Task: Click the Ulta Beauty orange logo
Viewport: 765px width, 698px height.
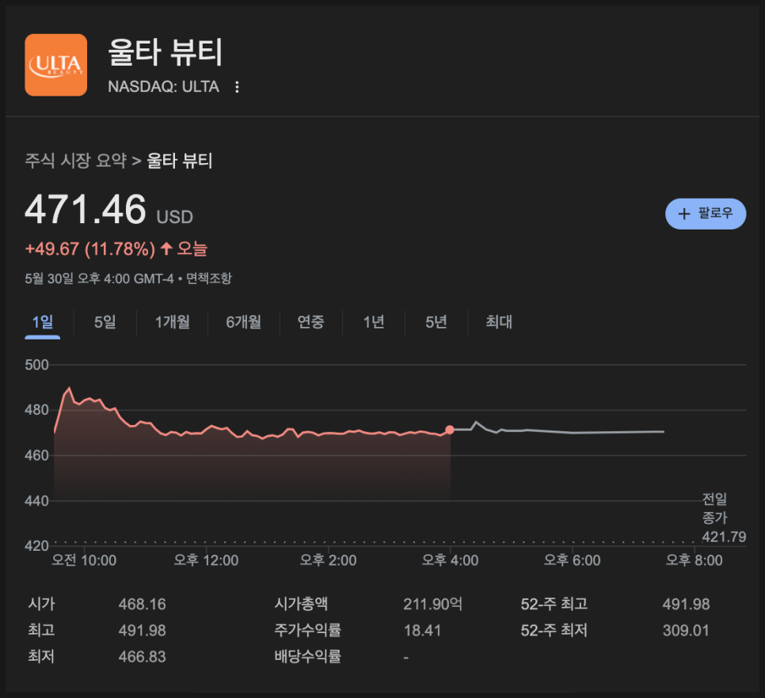Action: click(x=56, y=65)
